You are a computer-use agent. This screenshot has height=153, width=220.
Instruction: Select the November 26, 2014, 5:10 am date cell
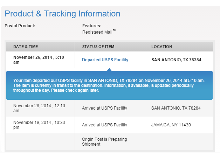(x=39, y=60)
